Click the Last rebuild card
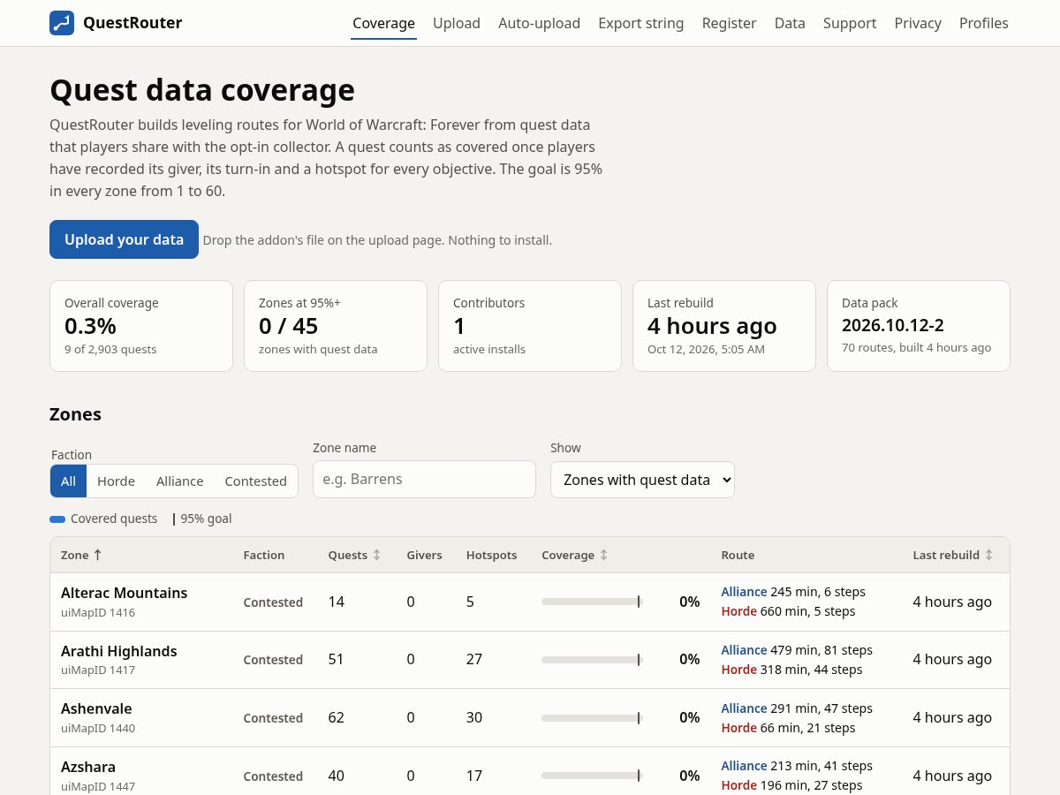This screenshot has width=1060, height=795. [x=724, y=326]
